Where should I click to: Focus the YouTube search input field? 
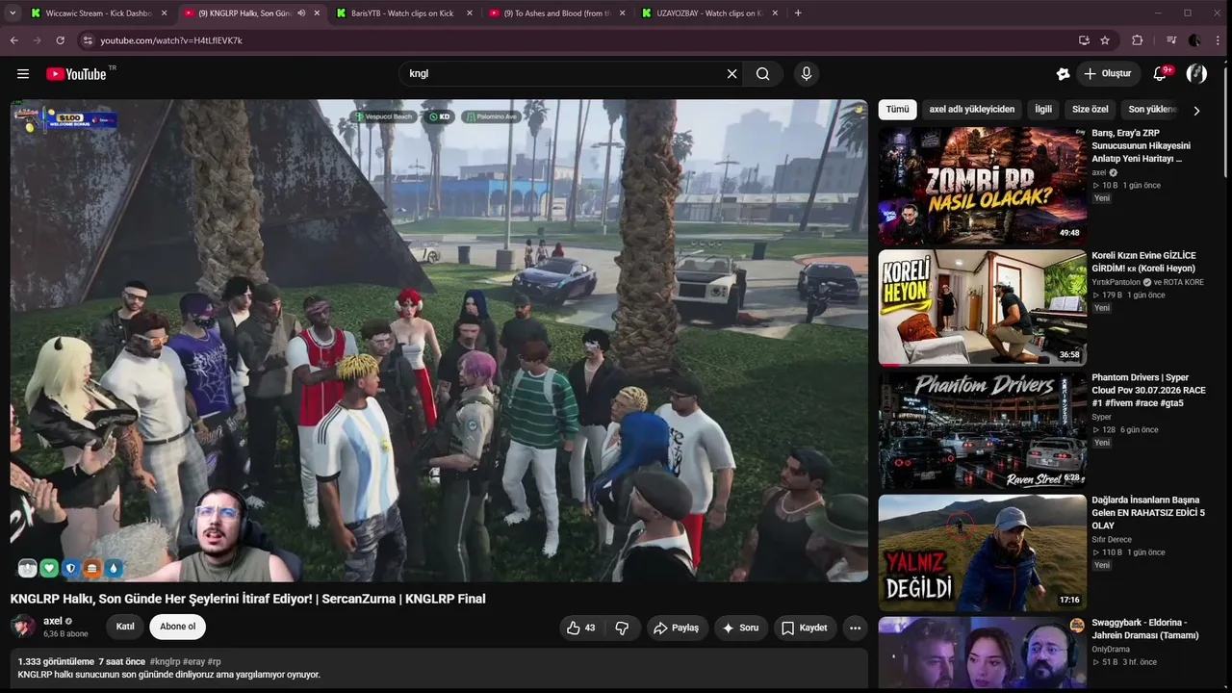point(563,74)
